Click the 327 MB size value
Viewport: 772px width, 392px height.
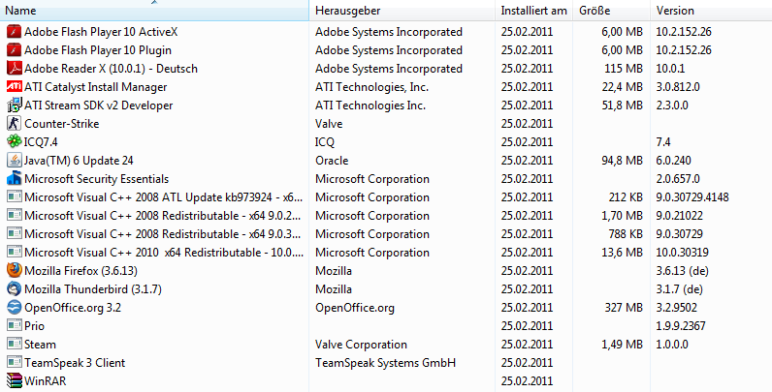pos(624,308)
